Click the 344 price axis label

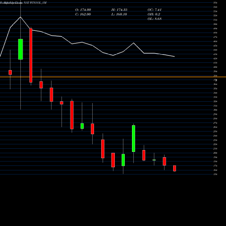point(215,93)
